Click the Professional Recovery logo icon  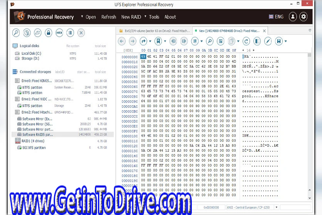[20, 16]
